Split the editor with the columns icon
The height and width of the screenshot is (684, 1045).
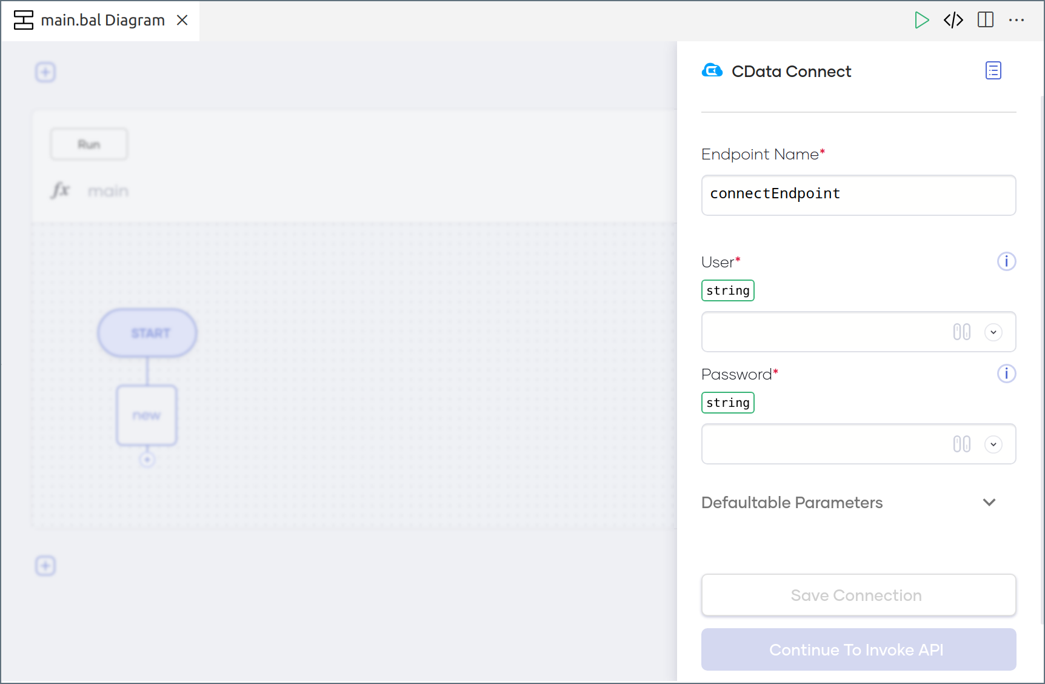pos(986,20)
